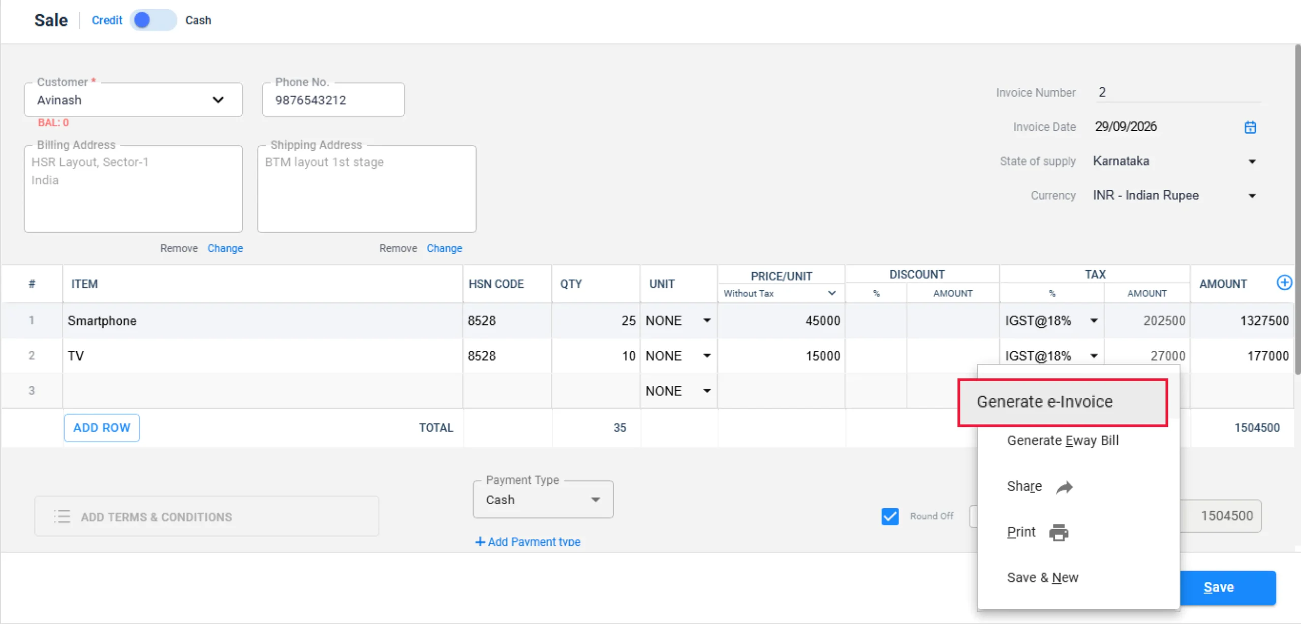Click the BAL: 0 balance text

coord(53,122)
